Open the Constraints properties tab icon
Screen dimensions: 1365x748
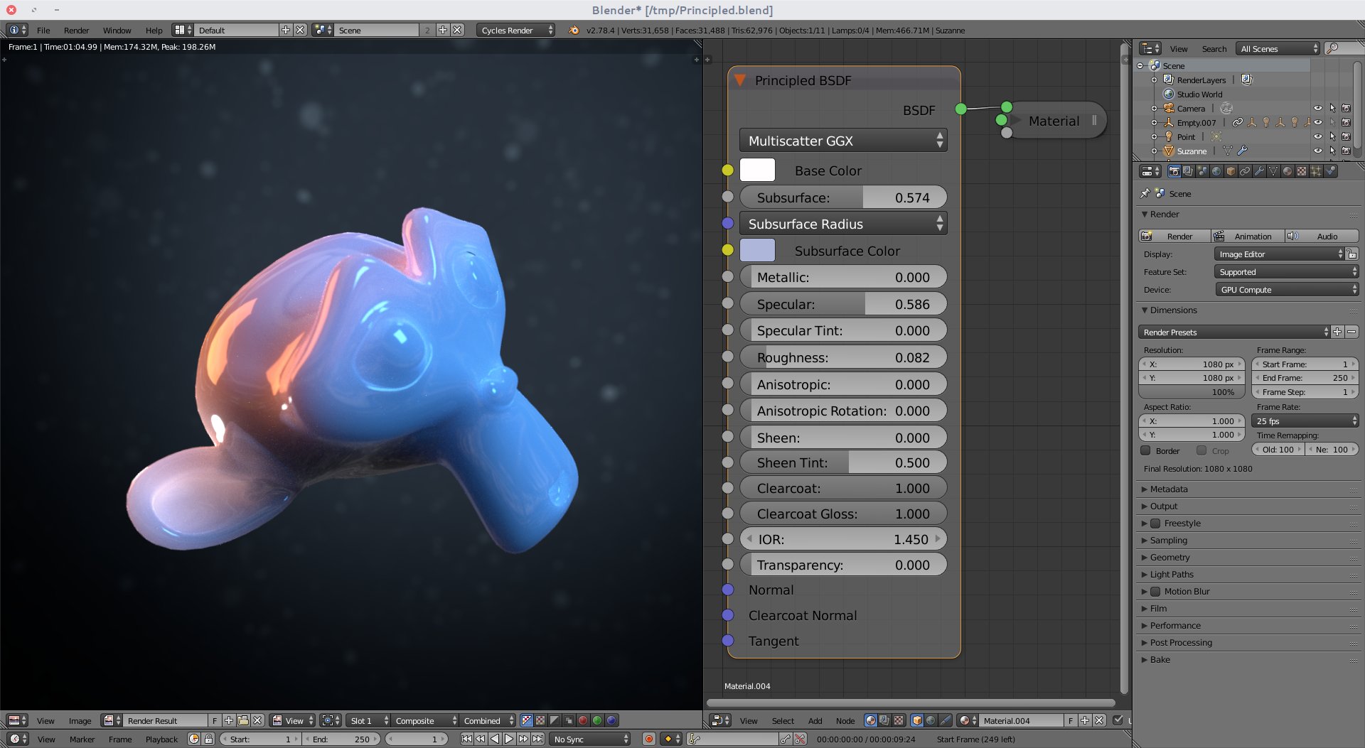(1245, 171)
